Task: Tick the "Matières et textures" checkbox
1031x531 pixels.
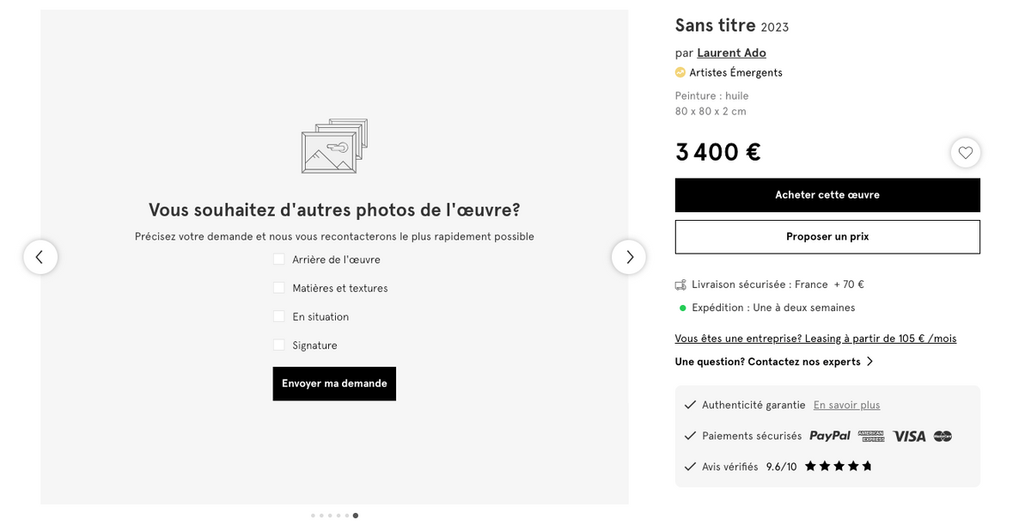Action: point(278,288)
